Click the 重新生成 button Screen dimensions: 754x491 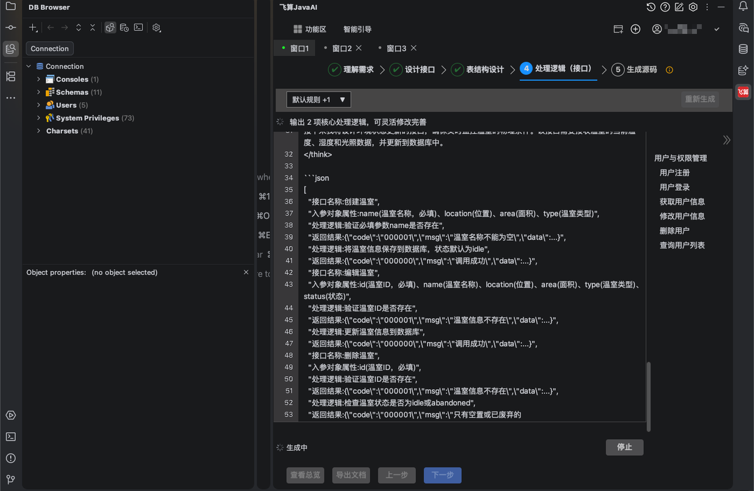[x=700, y=99]
